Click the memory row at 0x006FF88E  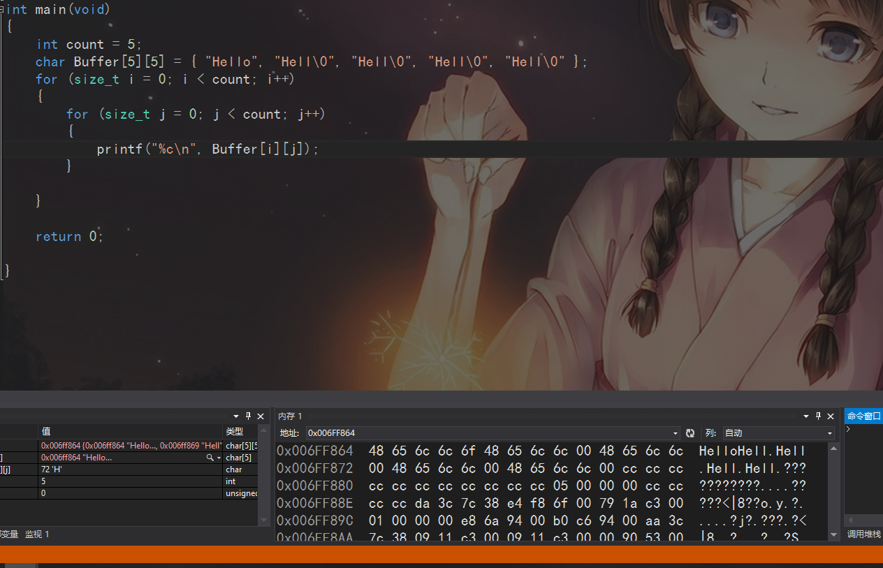click(542, 503)
